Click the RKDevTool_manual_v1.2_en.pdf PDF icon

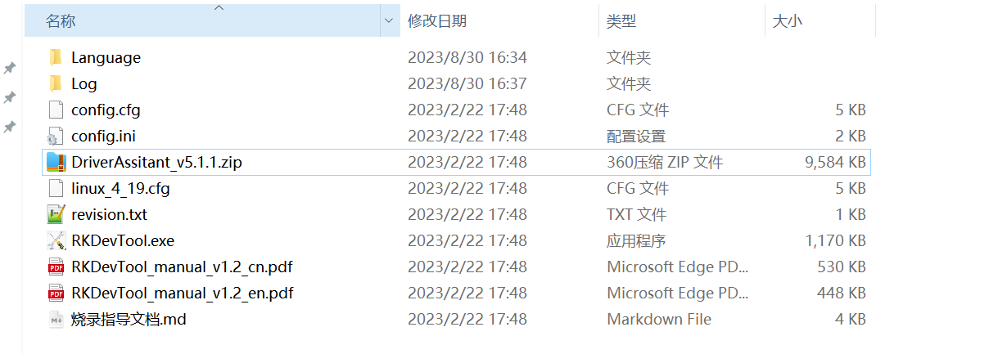56,293
